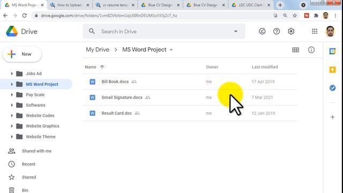Expand the MS Word Project folder tree

point(12,84)
